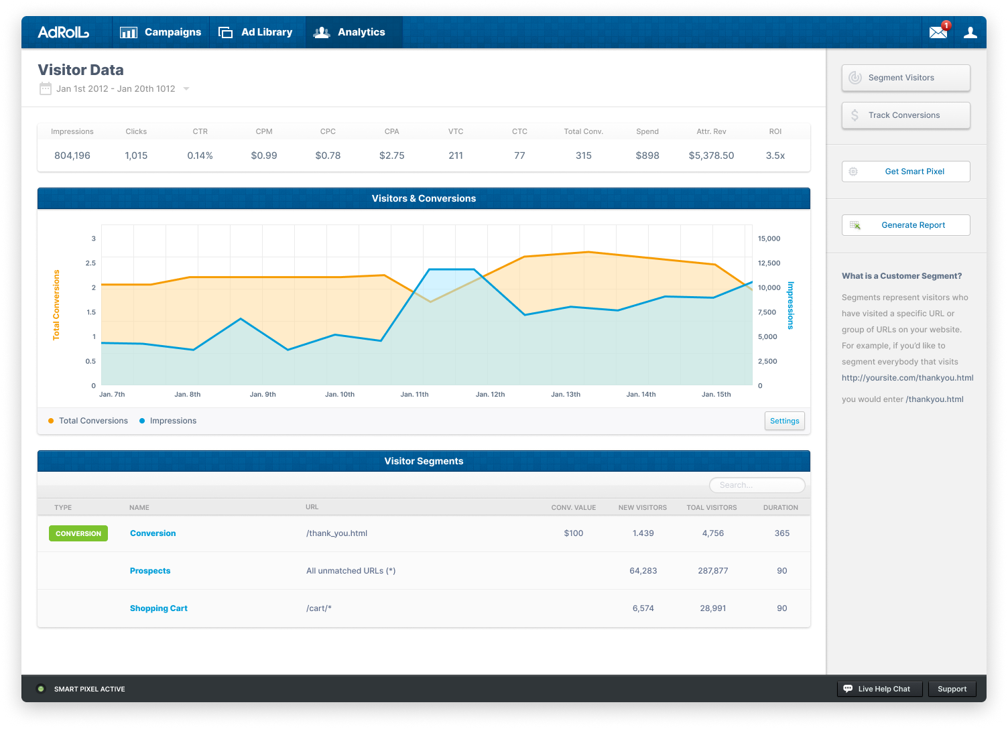Image resolution: width=1008 pixels, height=729 pixels.
Task: Click the Smart Pixel Active status indicator
Action: coord(41,689)
